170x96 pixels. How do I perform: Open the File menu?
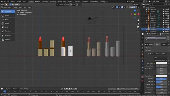pos(5,2)
